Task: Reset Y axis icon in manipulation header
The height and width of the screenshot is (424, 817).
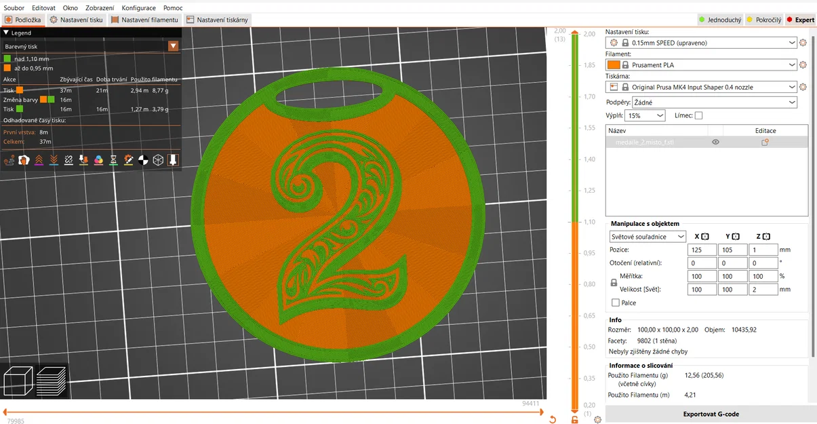Action: pyautogui.click(x=736, y=236)
